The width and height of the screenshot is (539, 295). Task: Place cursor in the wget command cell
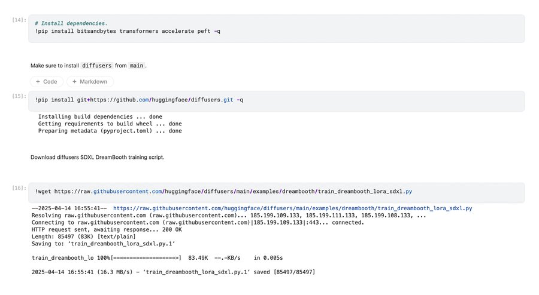tap(275, 192)
